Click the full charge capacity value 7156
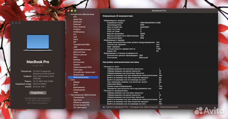The height and width of the screenshot is (119, 228). click(x=158, y=49)
